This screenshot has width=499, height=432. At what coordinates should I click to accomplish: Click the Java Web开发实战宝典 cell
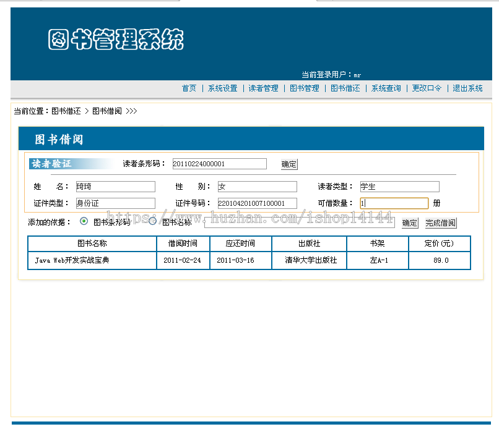pos(92,260)
